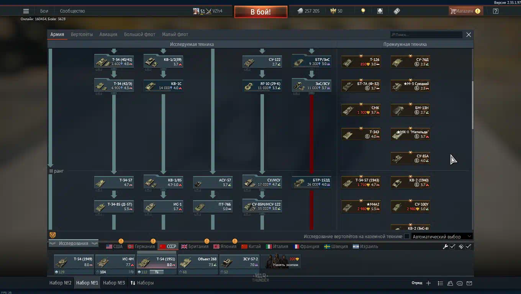Switch to the Малый флот tab
Image resolution: width=521 pixels, height=294 pixels.
pyautogui.click(x=175, y=34)
